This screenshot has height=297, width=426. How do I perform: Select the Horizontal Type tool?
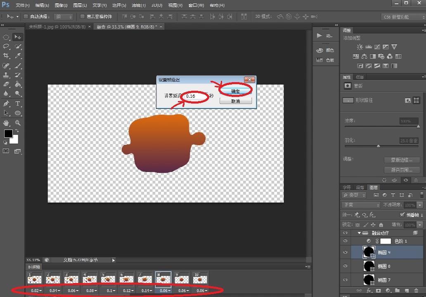tap(18, 104)
